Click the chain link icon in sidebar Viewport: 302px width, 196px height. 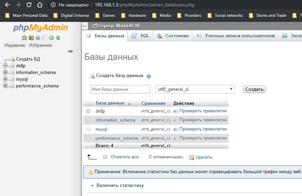pyautogui.click(x=70, y=52)
